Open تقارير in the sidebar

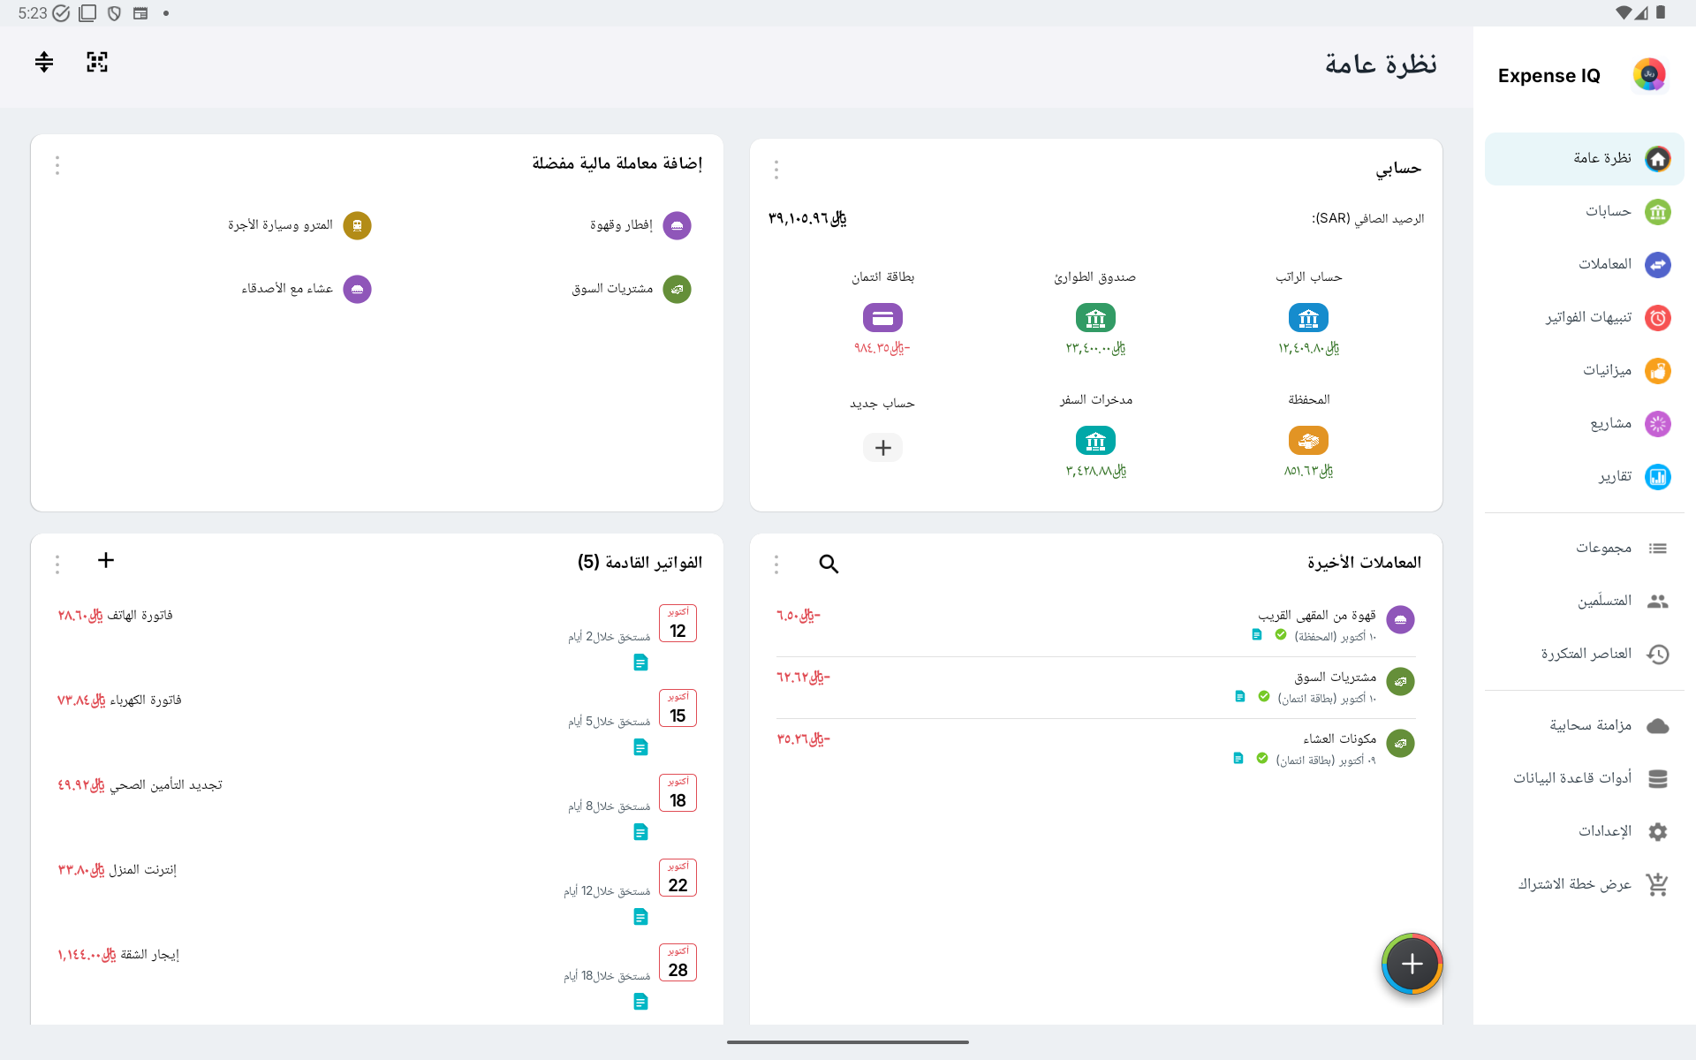point(1584,477)
